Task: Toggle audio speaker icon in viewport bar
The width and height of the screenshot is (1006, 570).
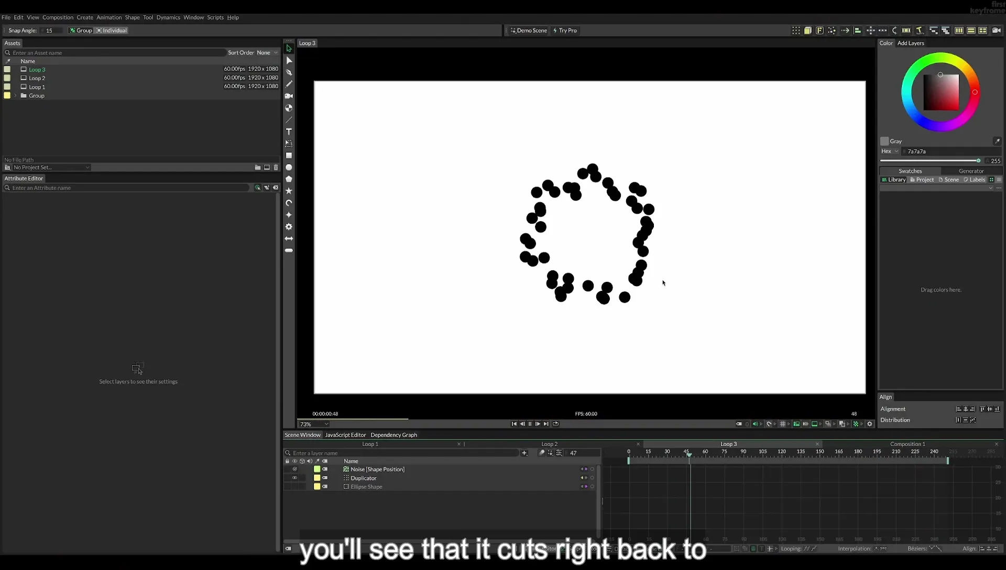Action: (755, 424)
